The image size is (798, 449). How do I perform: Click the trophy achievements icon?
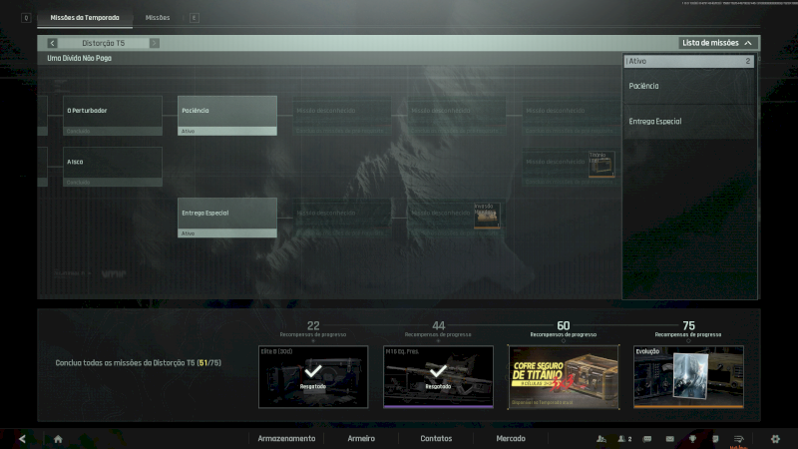coord(693,438)
